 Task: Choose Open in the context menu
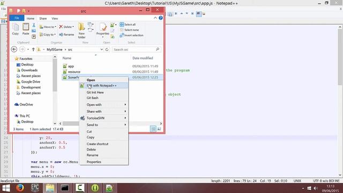pyautogui.click(x=103, y=80)
